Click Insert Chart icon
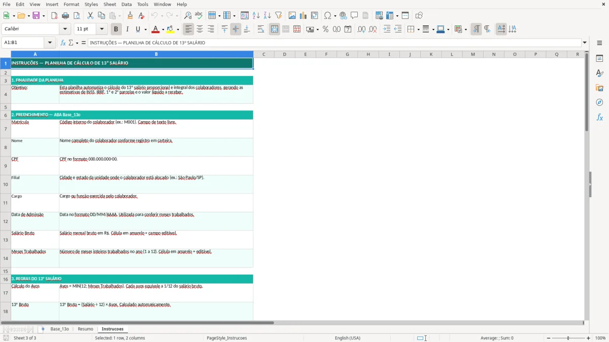This screenshot has height=342, width=609. (x=303, y=16)
